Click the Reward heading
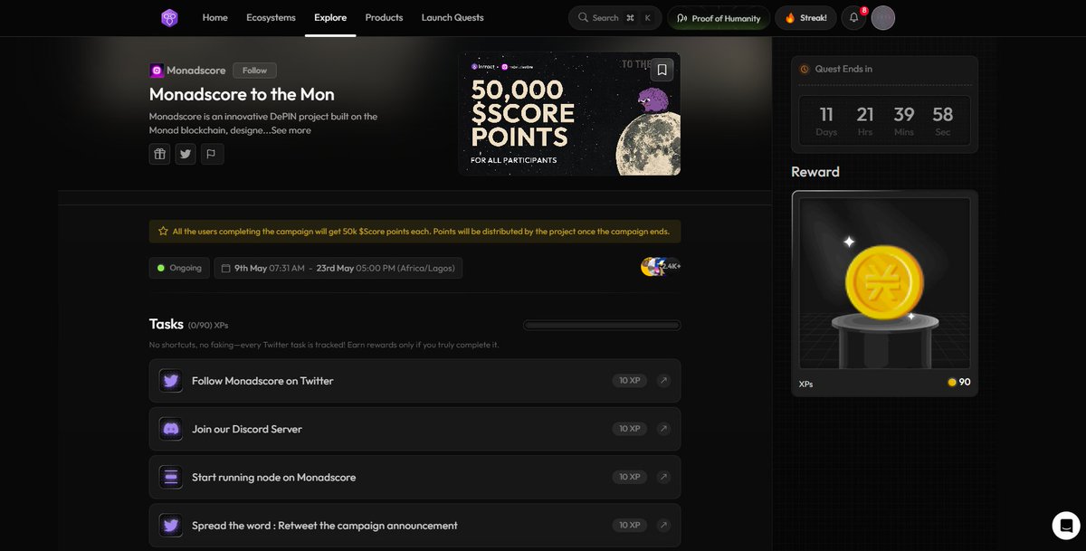Image resolution: width=1086 pixels, height=551 pixels. coord(815,172)
